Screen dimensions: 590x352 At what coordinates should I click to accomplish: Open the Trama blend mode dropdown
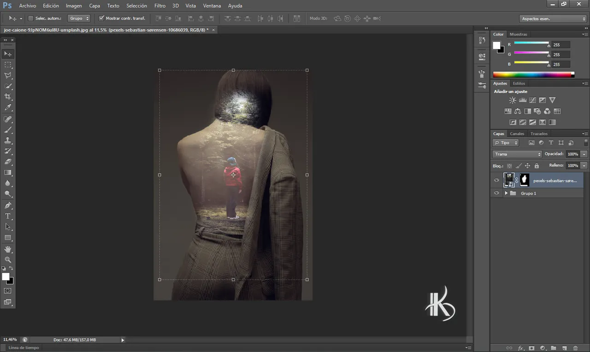tap(517, 154)
